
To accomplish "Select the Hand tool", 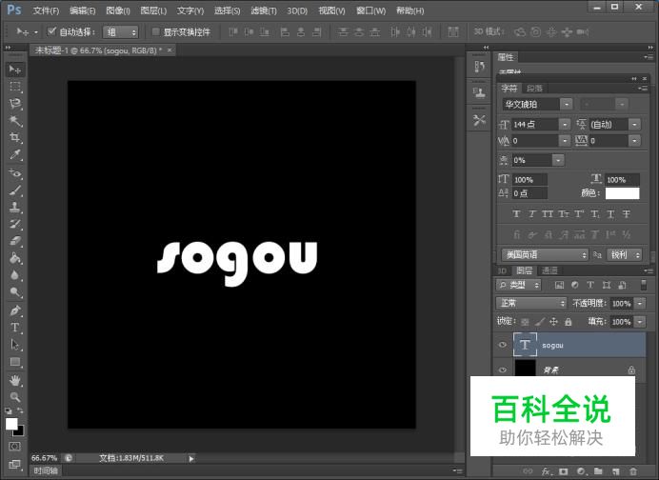I will coord(15,380).
